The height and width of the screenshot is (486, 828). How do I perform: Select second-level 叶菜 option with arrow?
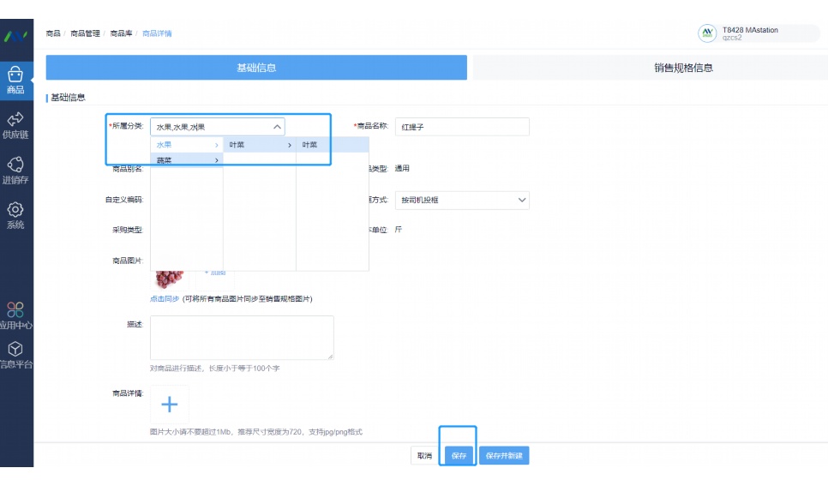(259, 145)
